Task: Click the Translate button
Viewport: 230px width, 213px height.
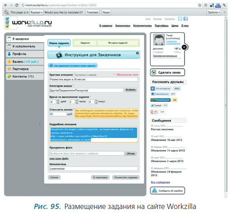Action: click(x=92, y=13)
